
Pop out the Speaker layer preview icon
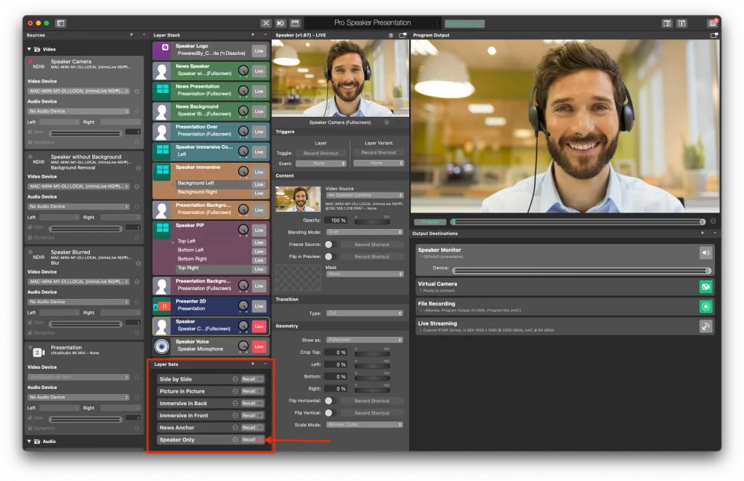403,35
